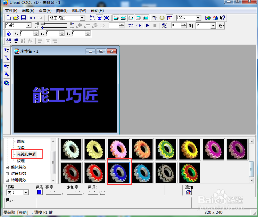
Task: Open the blue 色彩 color swatch
Action: pyautogui.click(x=39, y=192)
